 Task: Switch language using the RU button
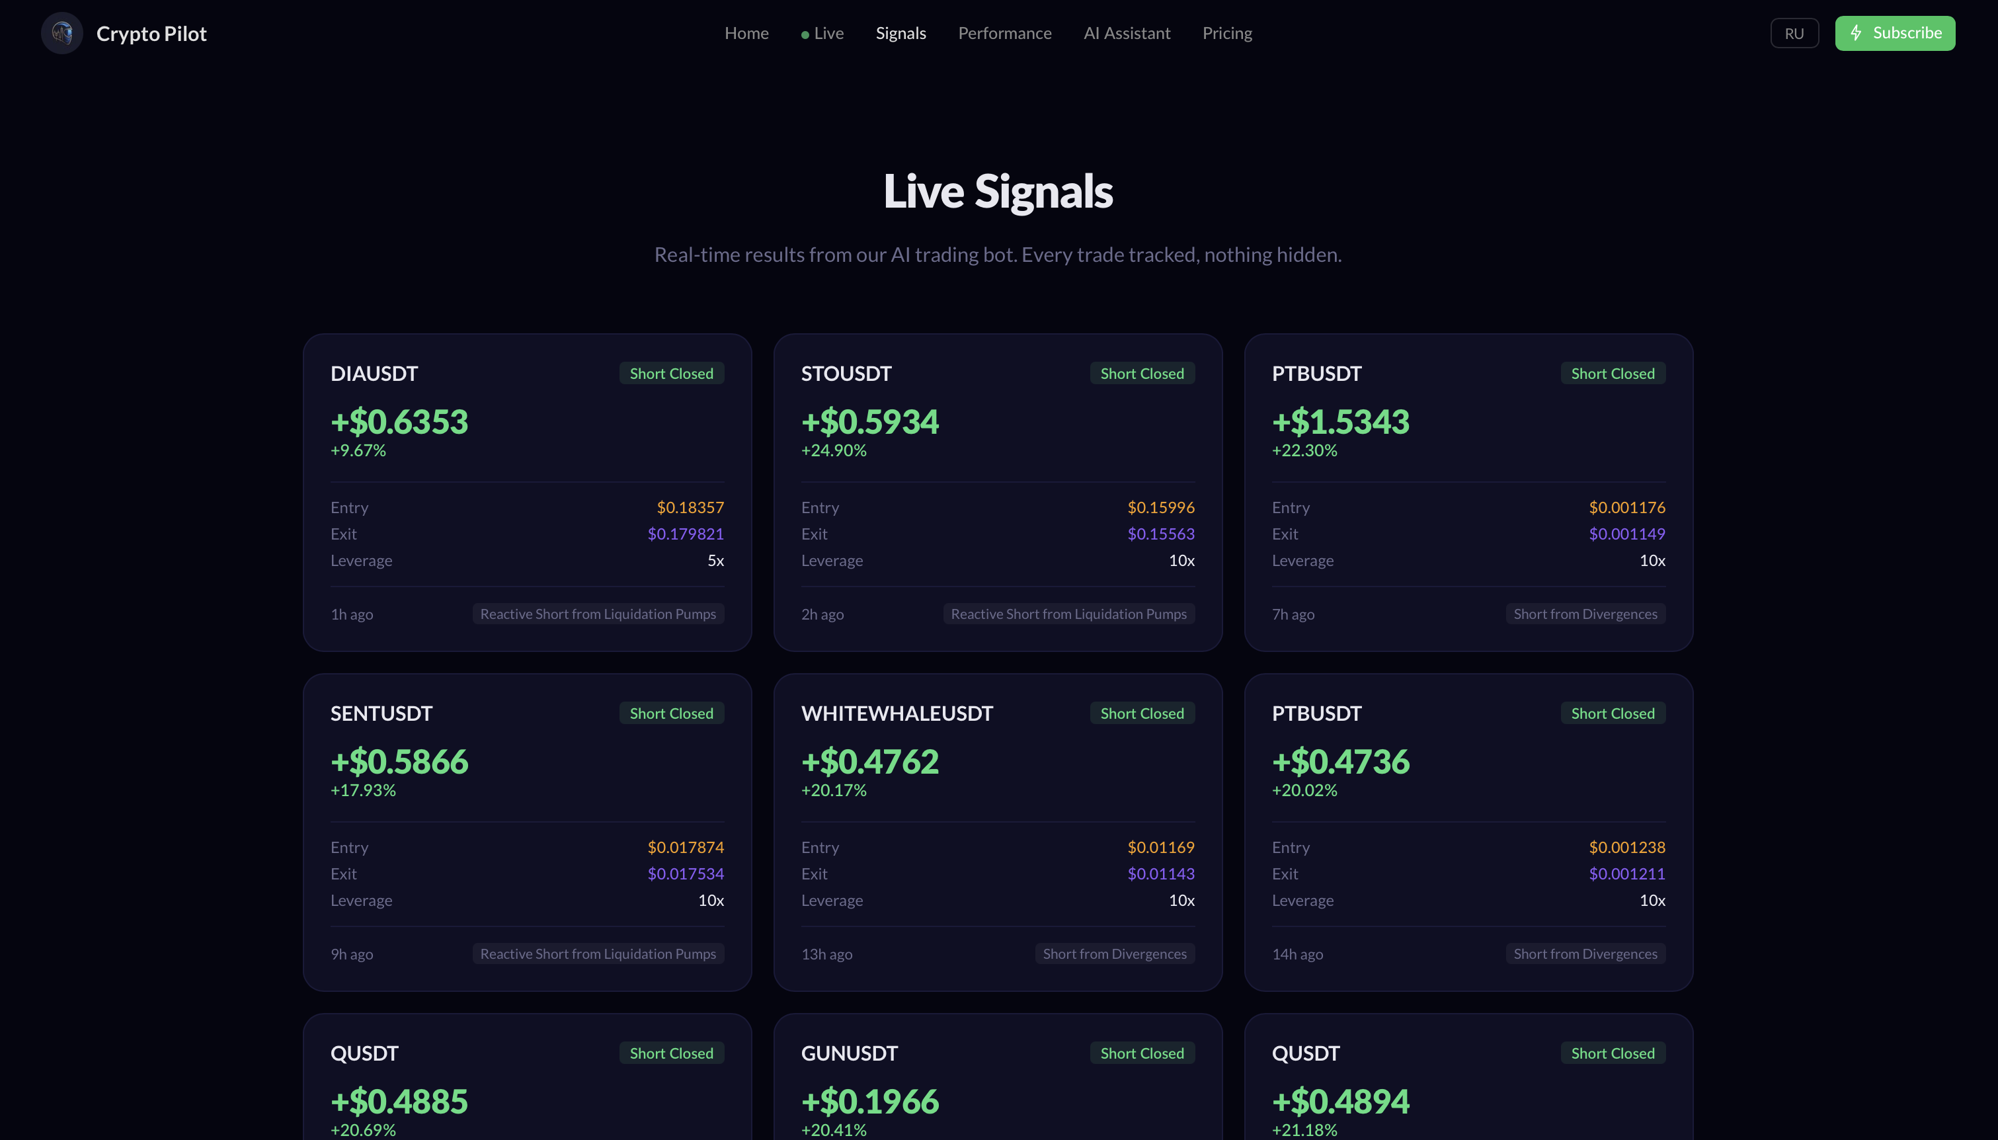click(x=1794, y=33)
